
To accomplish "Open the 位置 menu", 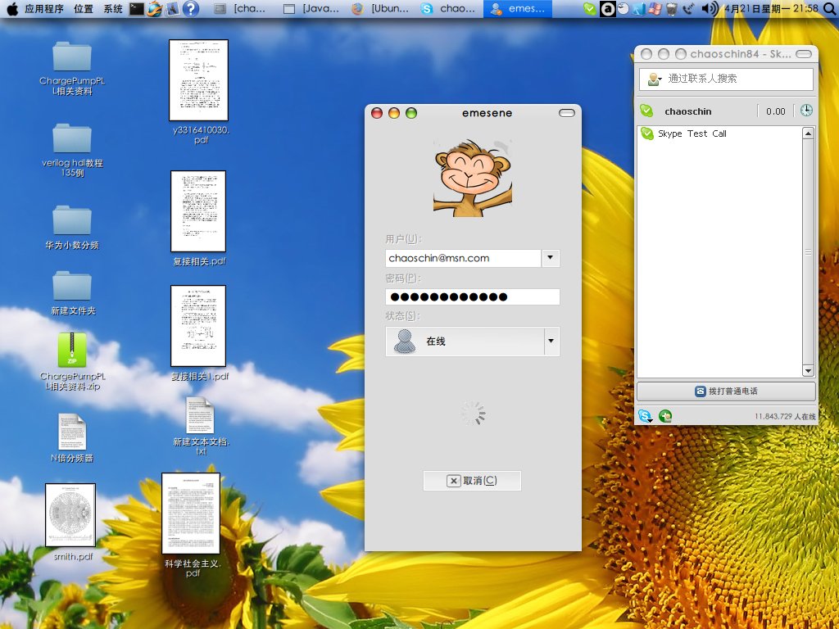I will point(84,8).
